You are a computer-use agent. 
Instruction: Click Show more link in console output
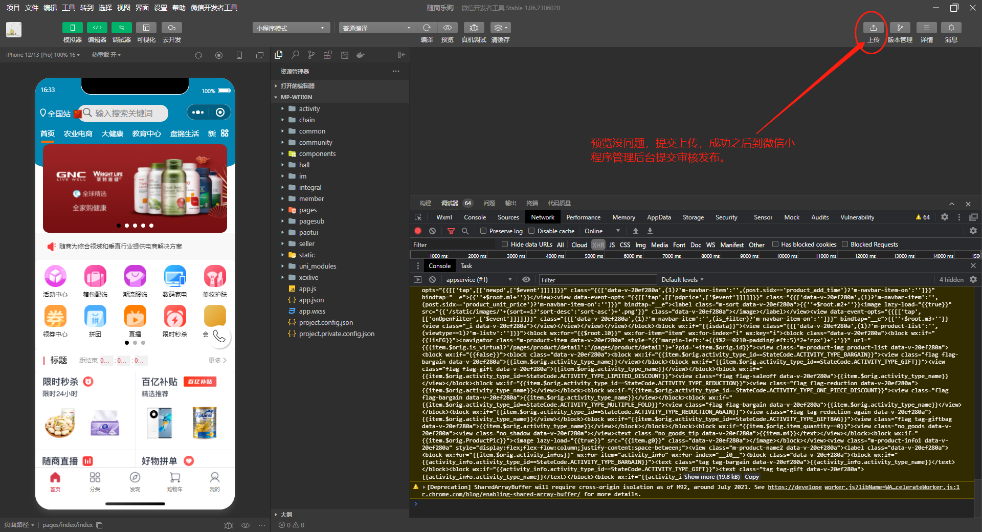coord(711,477)
